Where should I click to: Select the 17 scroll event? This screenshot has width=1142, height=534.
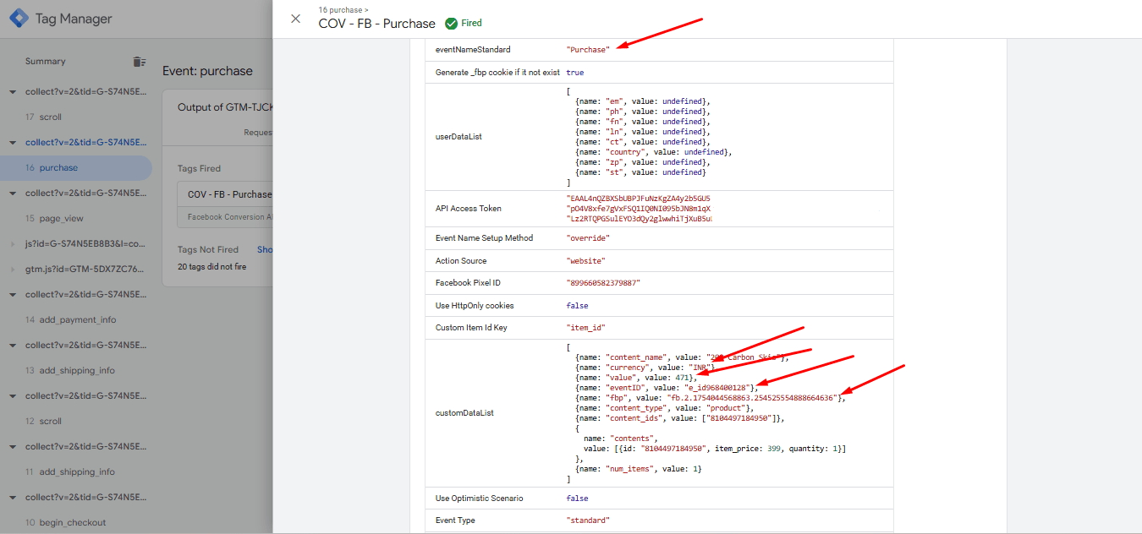pos(43,117)
